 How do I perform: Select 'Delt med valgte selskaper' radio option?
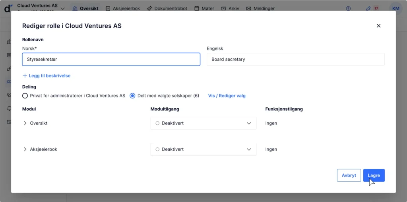tap(133, 96)
